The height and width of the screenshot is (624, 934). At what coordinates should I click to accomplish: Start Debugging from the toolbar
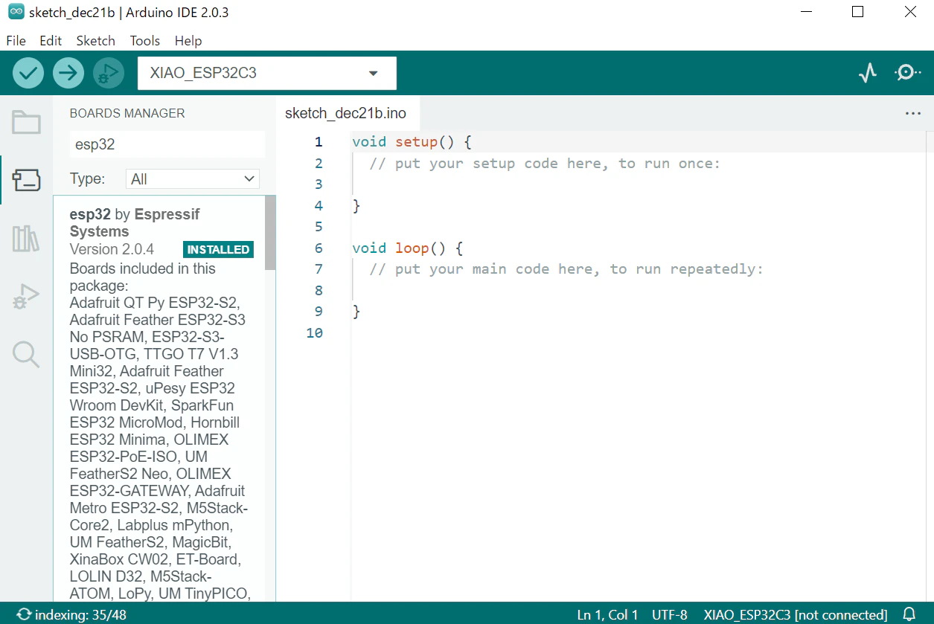(109, 73)
